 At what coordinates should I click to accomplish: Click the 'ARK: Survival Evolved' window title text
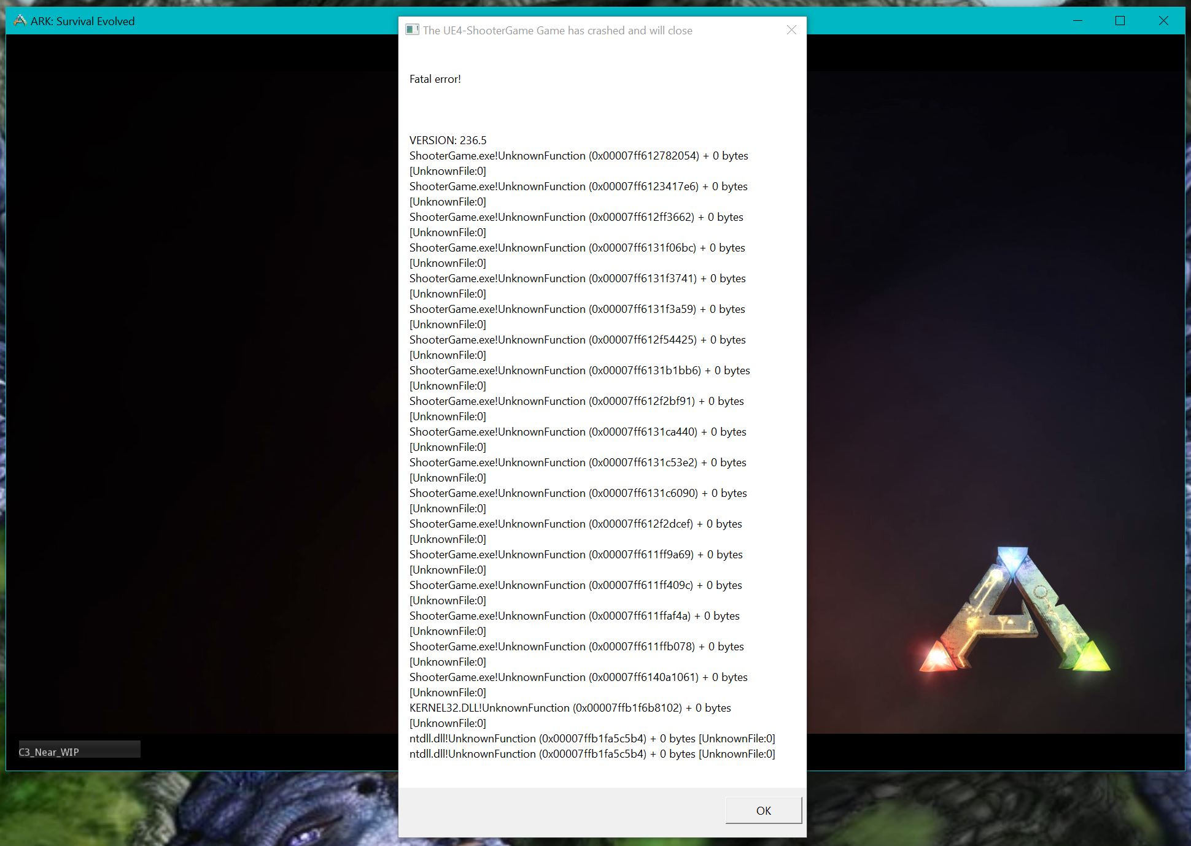point(82,21)
